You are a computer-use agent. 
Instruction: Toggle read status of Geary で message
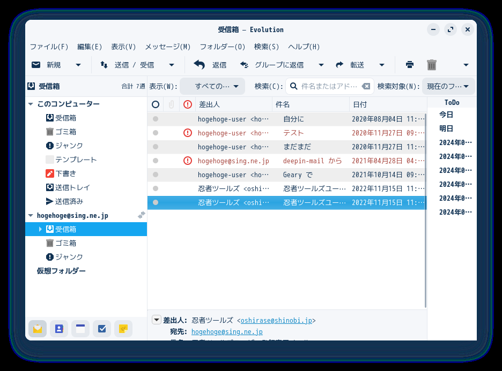[156, 175]
